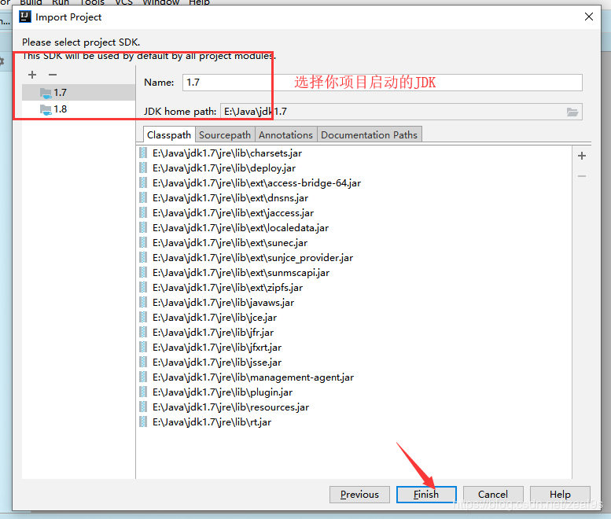
Task: Open the Tools menu in the main window
Action: 92,2
